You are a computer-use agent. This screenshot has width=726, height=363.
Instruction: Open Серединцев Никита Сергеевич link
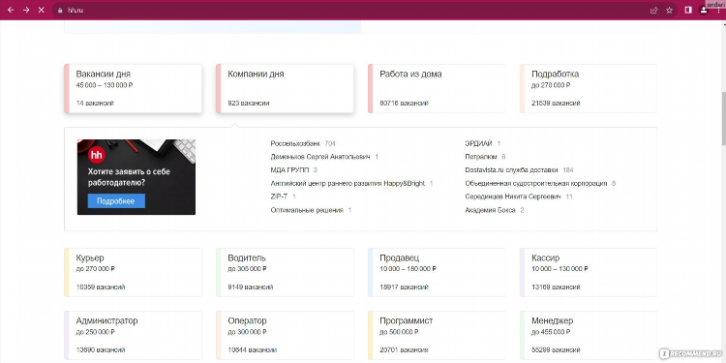(x=513, y=197)
